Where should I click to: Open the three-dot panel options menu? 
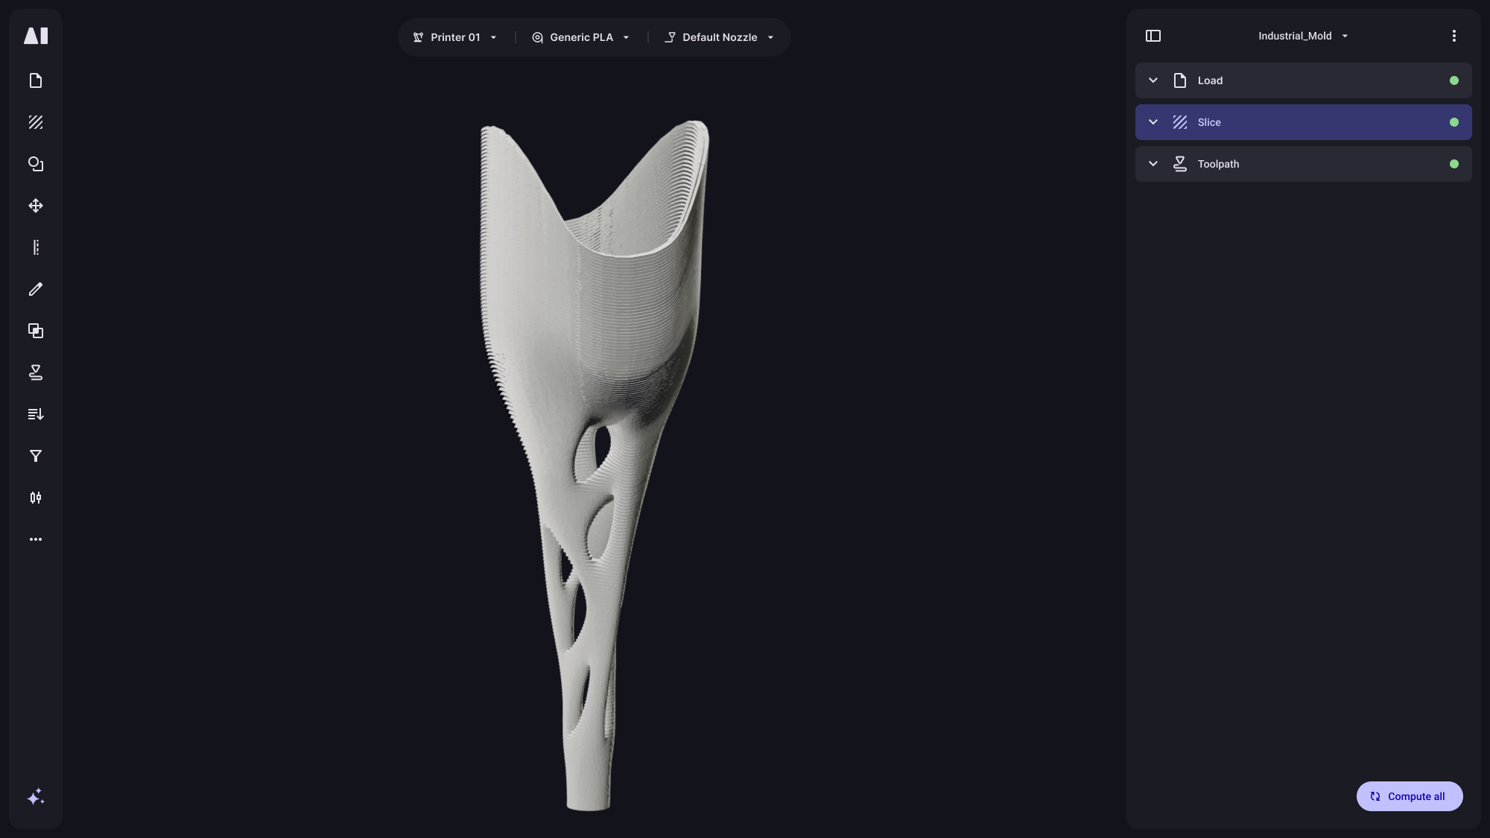click(x=1453, y=36)
